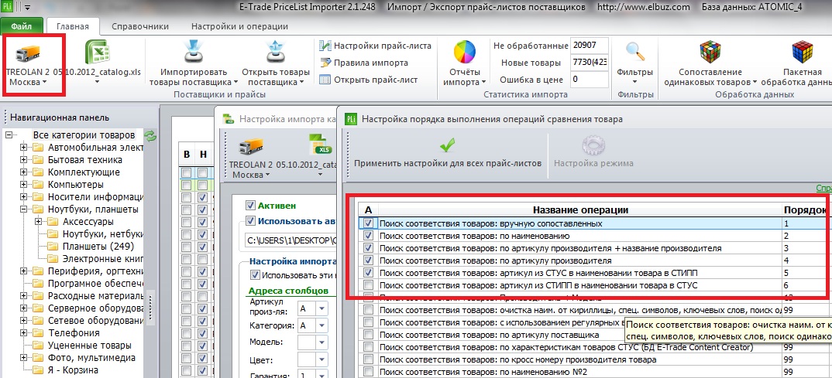This screenshot has height=378, width=832.
Task: Toggle checkbox for артикулу производителя + название производителя
Action: point(369,248)
